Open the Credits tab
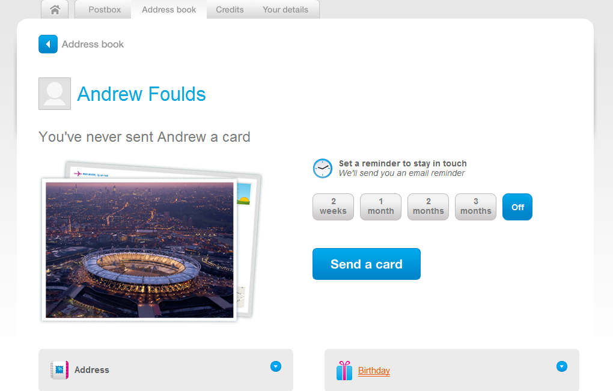This screenshot has width=613, height=391. click(x=230, y=10)
